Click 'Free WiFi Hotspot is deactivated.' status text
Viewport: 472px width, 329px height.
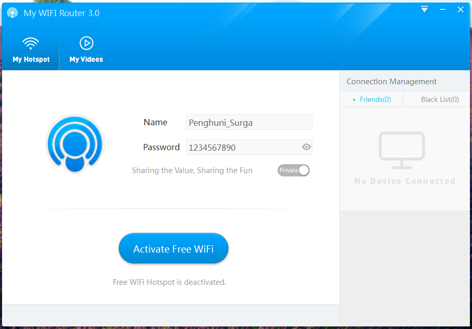click(169, 282)
